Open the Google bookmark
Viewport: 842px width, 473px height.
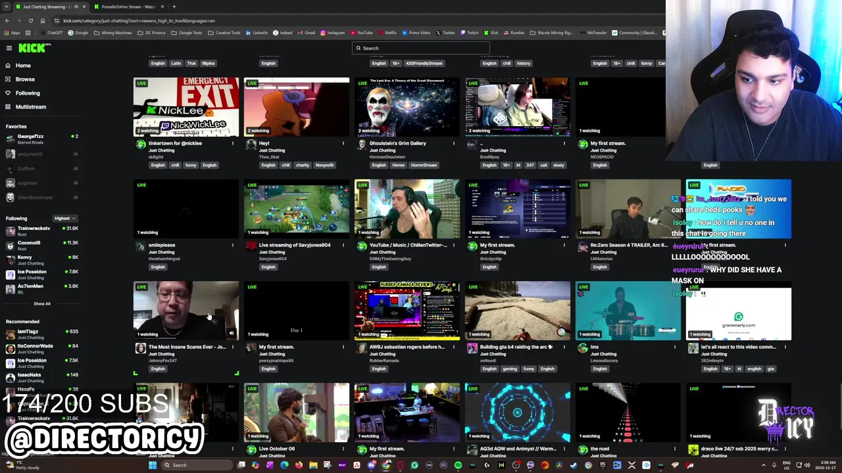pos(78,33)
